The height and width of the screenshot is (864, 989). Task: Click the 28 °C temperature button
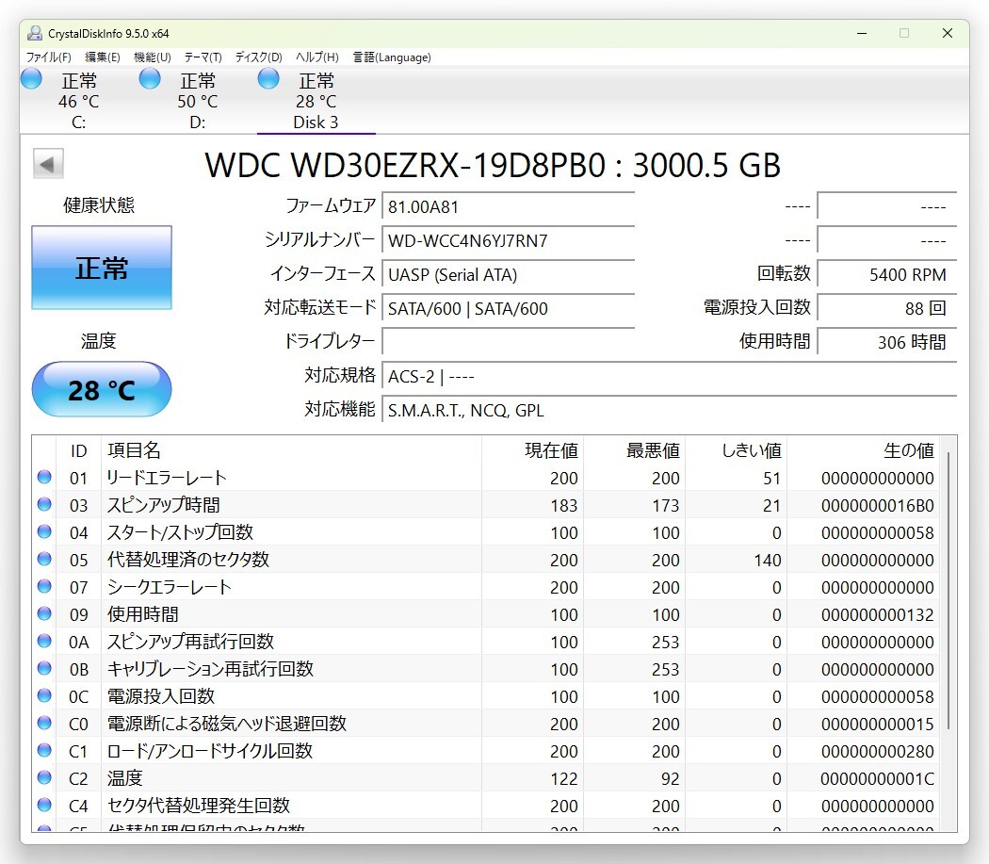(102, 389)
